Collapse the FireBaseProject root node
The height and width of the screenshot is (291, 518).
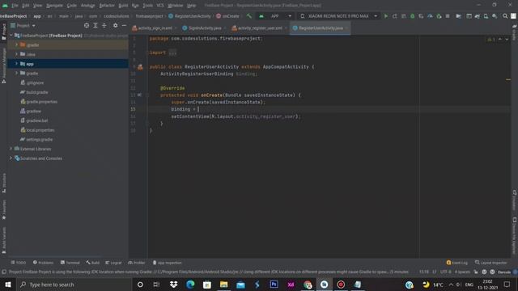point(11,36)
